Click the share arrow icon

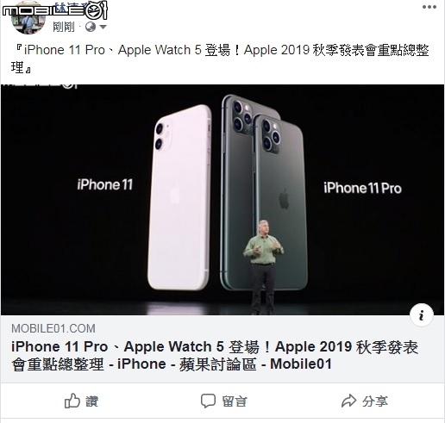click(348, 401)
